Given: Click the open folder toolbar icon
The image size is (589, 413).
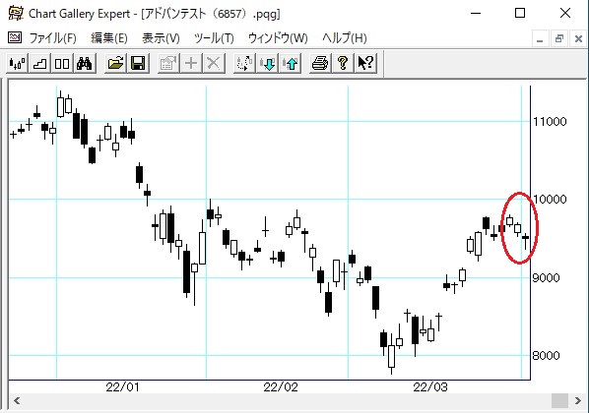Looking at the screenshot, I should [115, 63].
